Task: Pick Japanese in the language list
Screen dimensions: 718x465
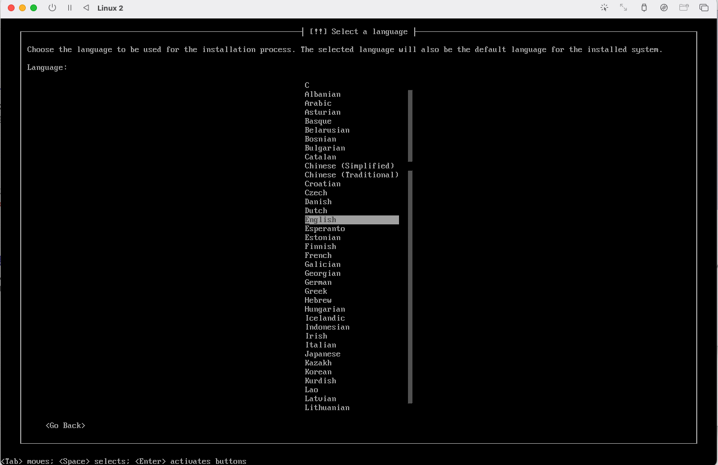Action: click(x=322, y=354)
